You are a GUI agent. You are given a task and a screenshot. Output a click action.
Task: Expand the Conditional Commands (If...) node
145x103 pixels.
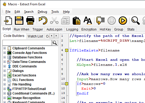[x=5, y=93]
